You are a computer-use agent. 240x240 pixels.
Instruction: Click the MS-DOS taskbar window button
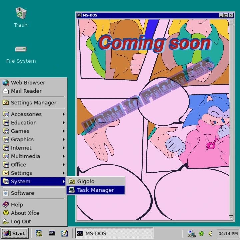point(114,233)
